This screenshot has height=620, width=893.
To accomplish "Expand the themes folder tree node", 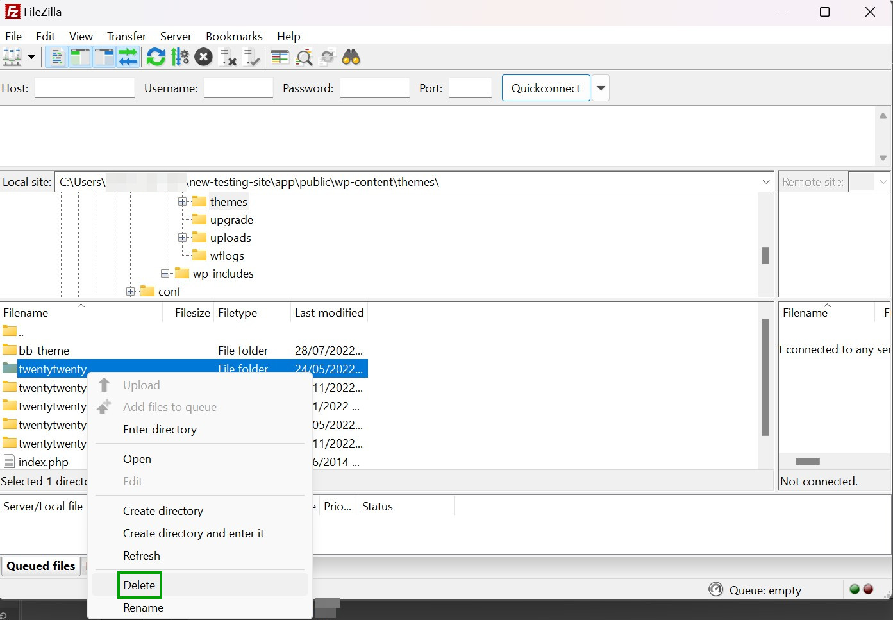I will click(183, 201).
